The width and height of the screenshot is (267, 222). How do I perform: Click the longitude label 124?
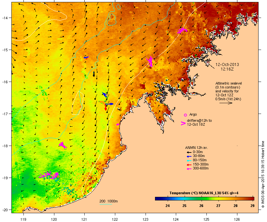click(x=176, y=219)
